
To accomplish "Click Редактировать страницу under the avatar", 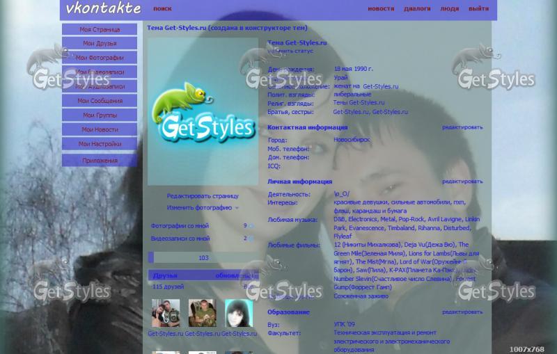I will 203,196.
